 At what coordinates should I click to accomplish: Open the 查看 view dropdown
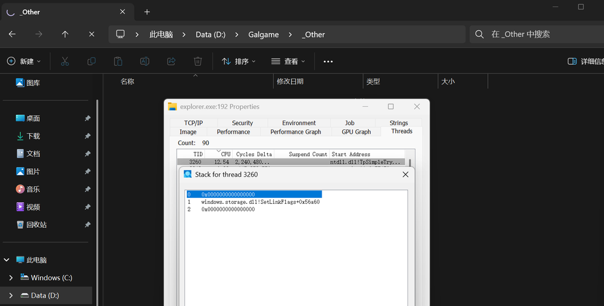[x=288, y=61]
